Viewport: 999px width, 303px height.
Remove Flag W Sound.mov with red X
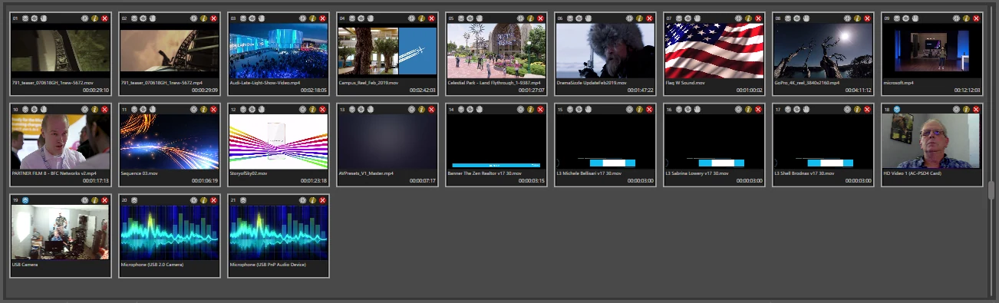(759, 18)
